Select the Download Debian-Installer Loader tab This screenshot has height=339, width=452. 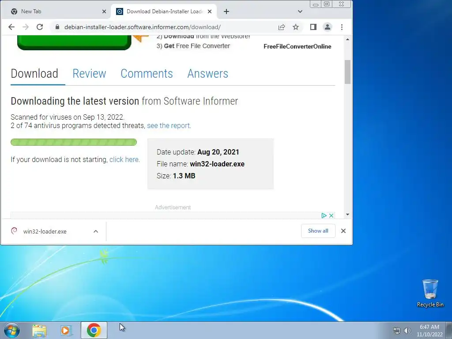tap(164, 11)
